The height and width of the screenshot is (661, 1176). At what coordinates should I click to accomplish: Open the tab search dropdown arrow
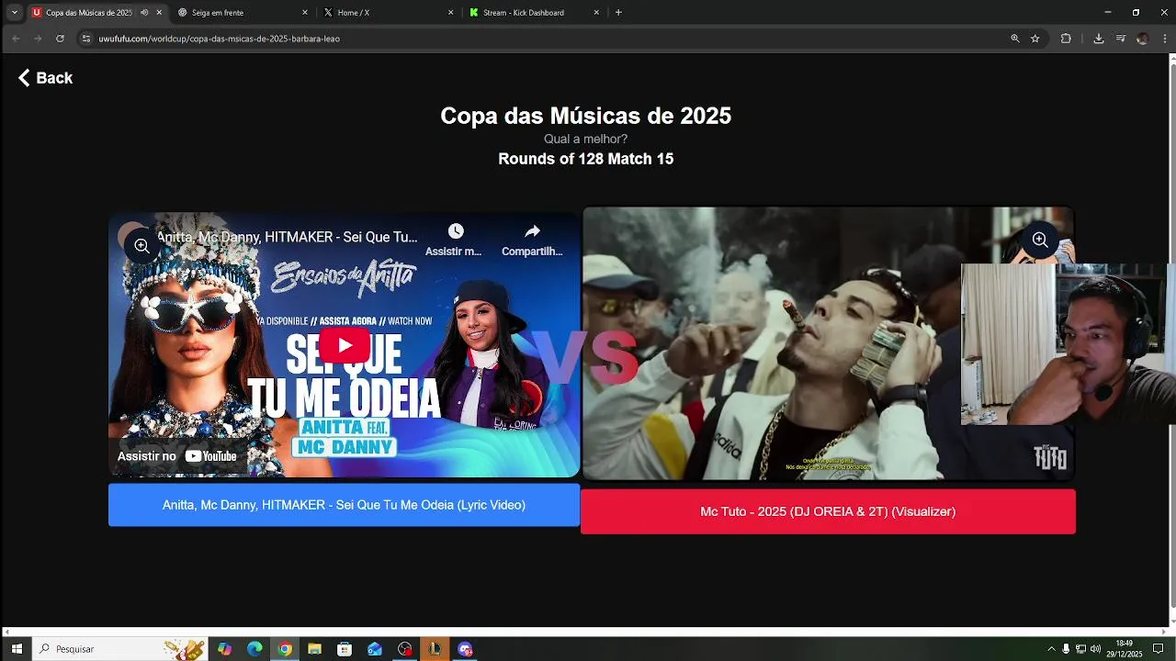pos(14,13)
